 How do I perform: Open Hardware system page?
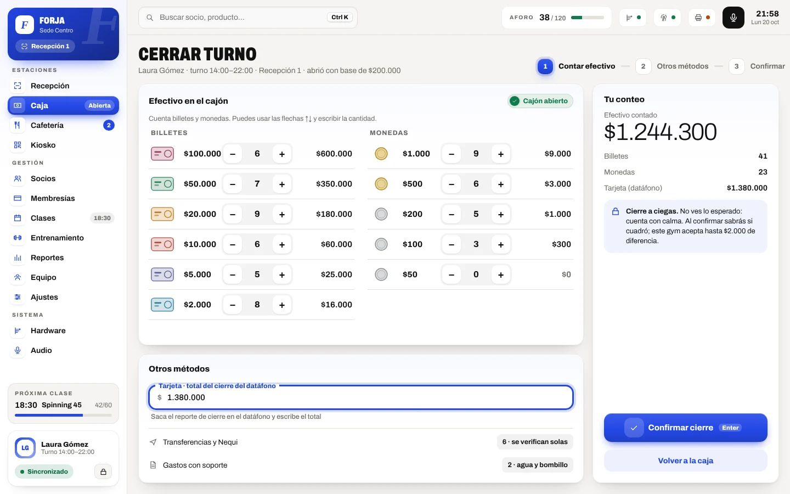pyautogui.click(x=63, y=330)
